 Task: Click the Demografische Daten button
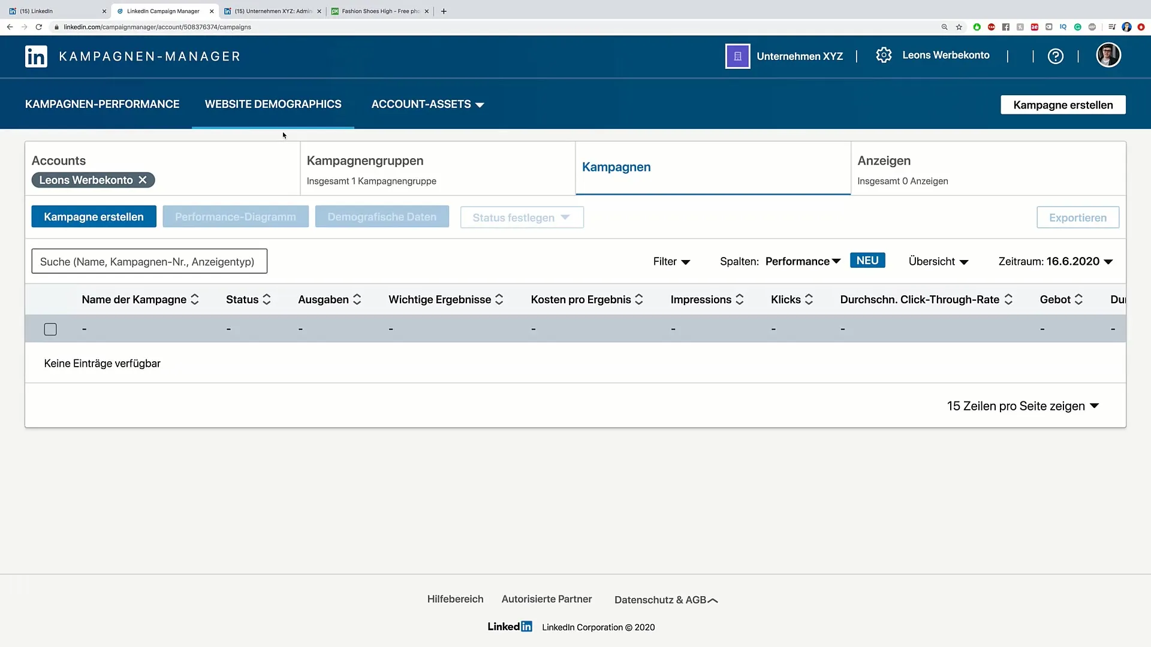click(382, 217)
